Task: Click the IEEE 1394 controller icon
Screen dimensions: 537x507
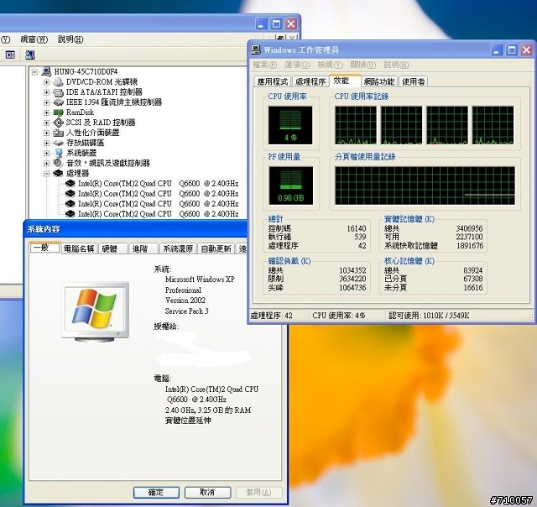Action: [x=58, y=102]
